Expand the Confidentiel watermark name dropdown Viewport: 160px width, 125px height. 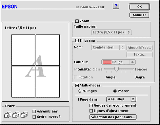108,47
